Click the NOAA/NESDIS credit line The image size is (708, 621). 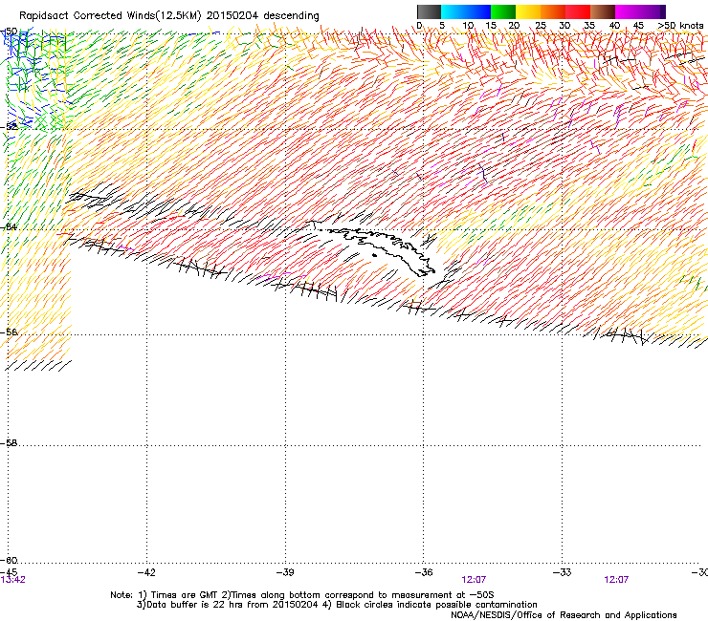pyautogui.click(x=564, y=615)
